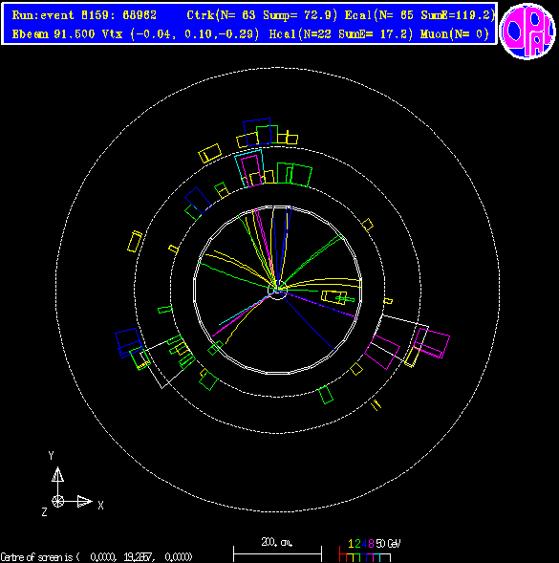Click the Vtx coordinates in header
559x563 pixels.
[x=181, y=34]
